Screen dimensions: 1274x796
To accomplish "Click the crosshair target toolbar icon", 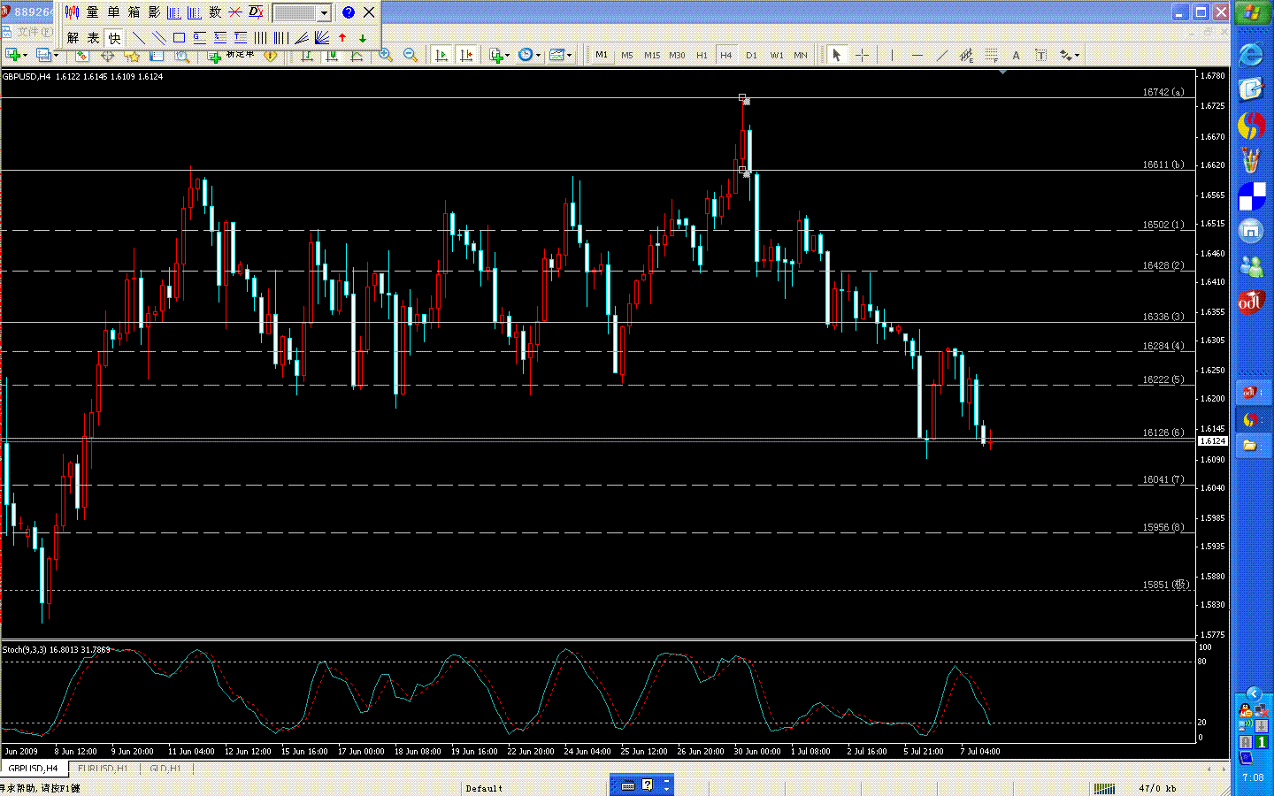I will [x=107, y=56].
